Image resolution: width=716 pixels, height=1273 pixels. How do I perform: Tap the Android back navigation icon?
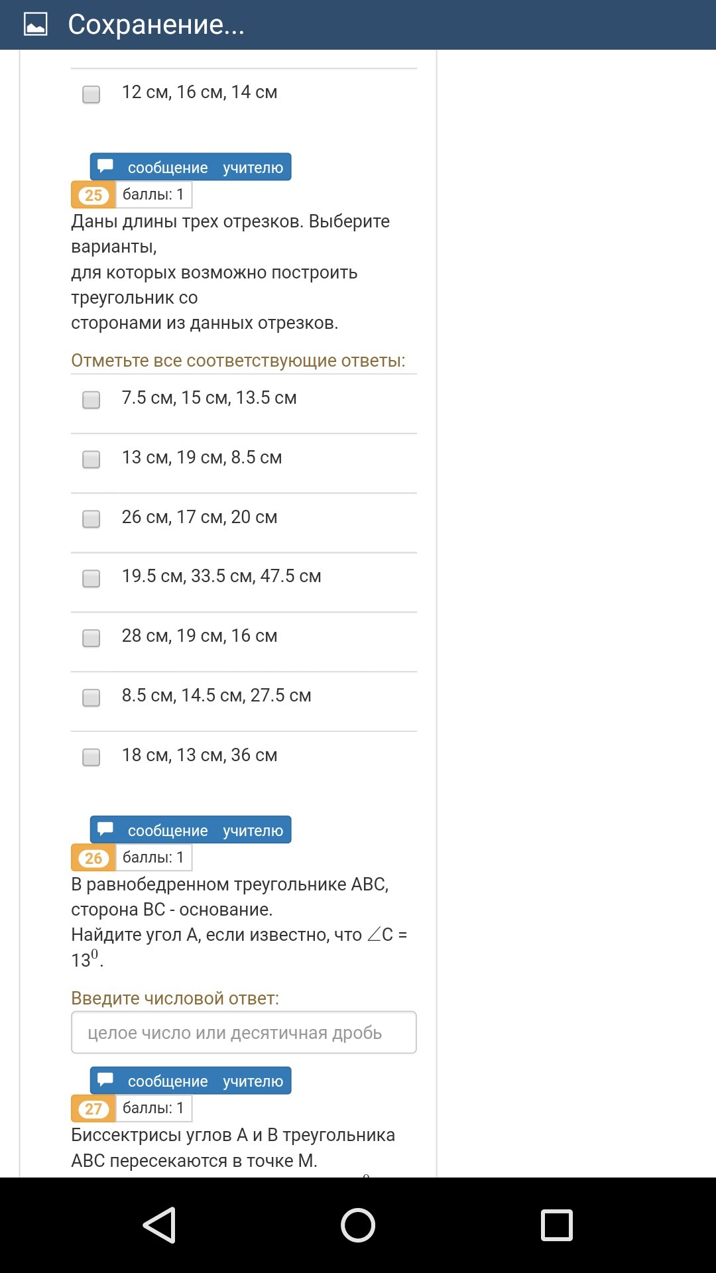pyautogui.click(x=160, y=1225)
